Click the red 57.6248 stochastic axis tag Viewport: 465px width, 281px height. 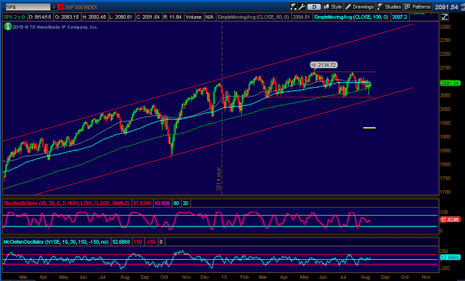450,219
